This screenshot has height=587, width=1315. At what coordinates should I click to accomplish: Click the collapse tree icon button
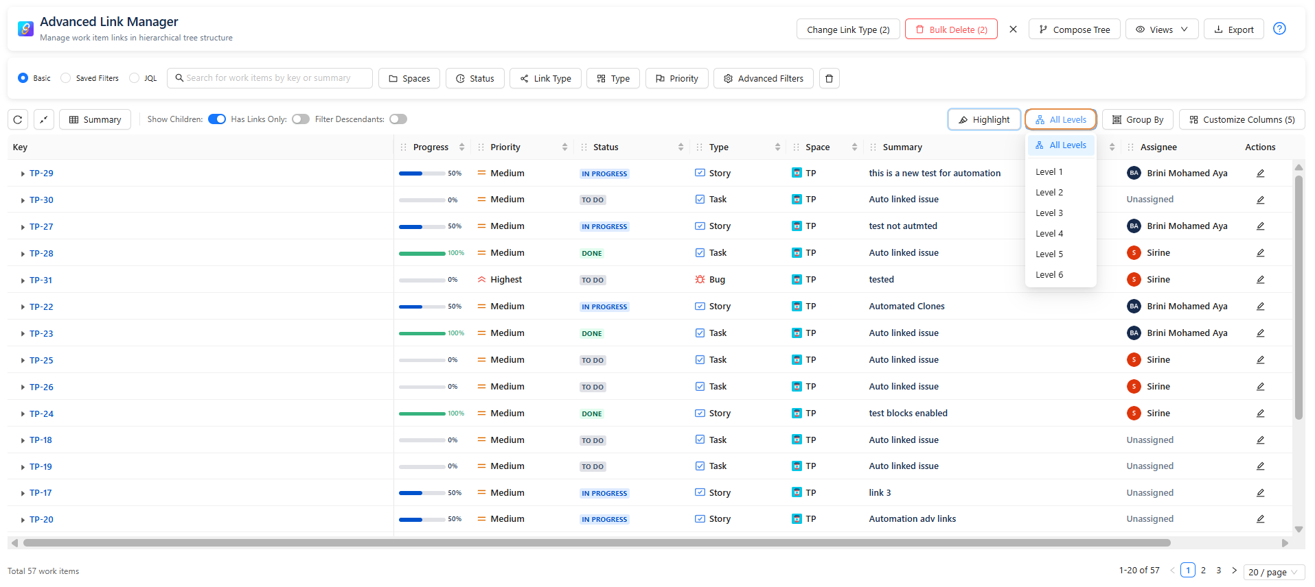(x=44, y=119)
